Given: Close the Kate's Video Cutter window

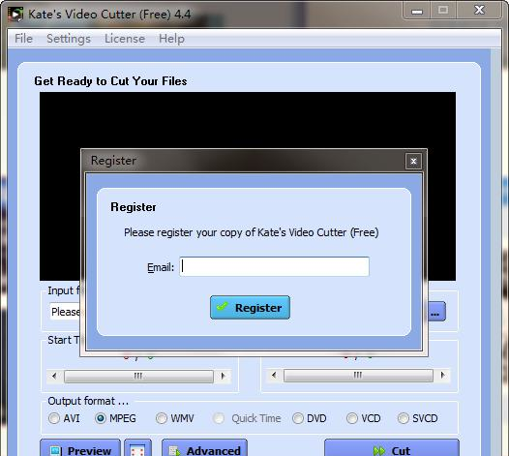Looking at the screenshot, I should [x=479, y=11].
